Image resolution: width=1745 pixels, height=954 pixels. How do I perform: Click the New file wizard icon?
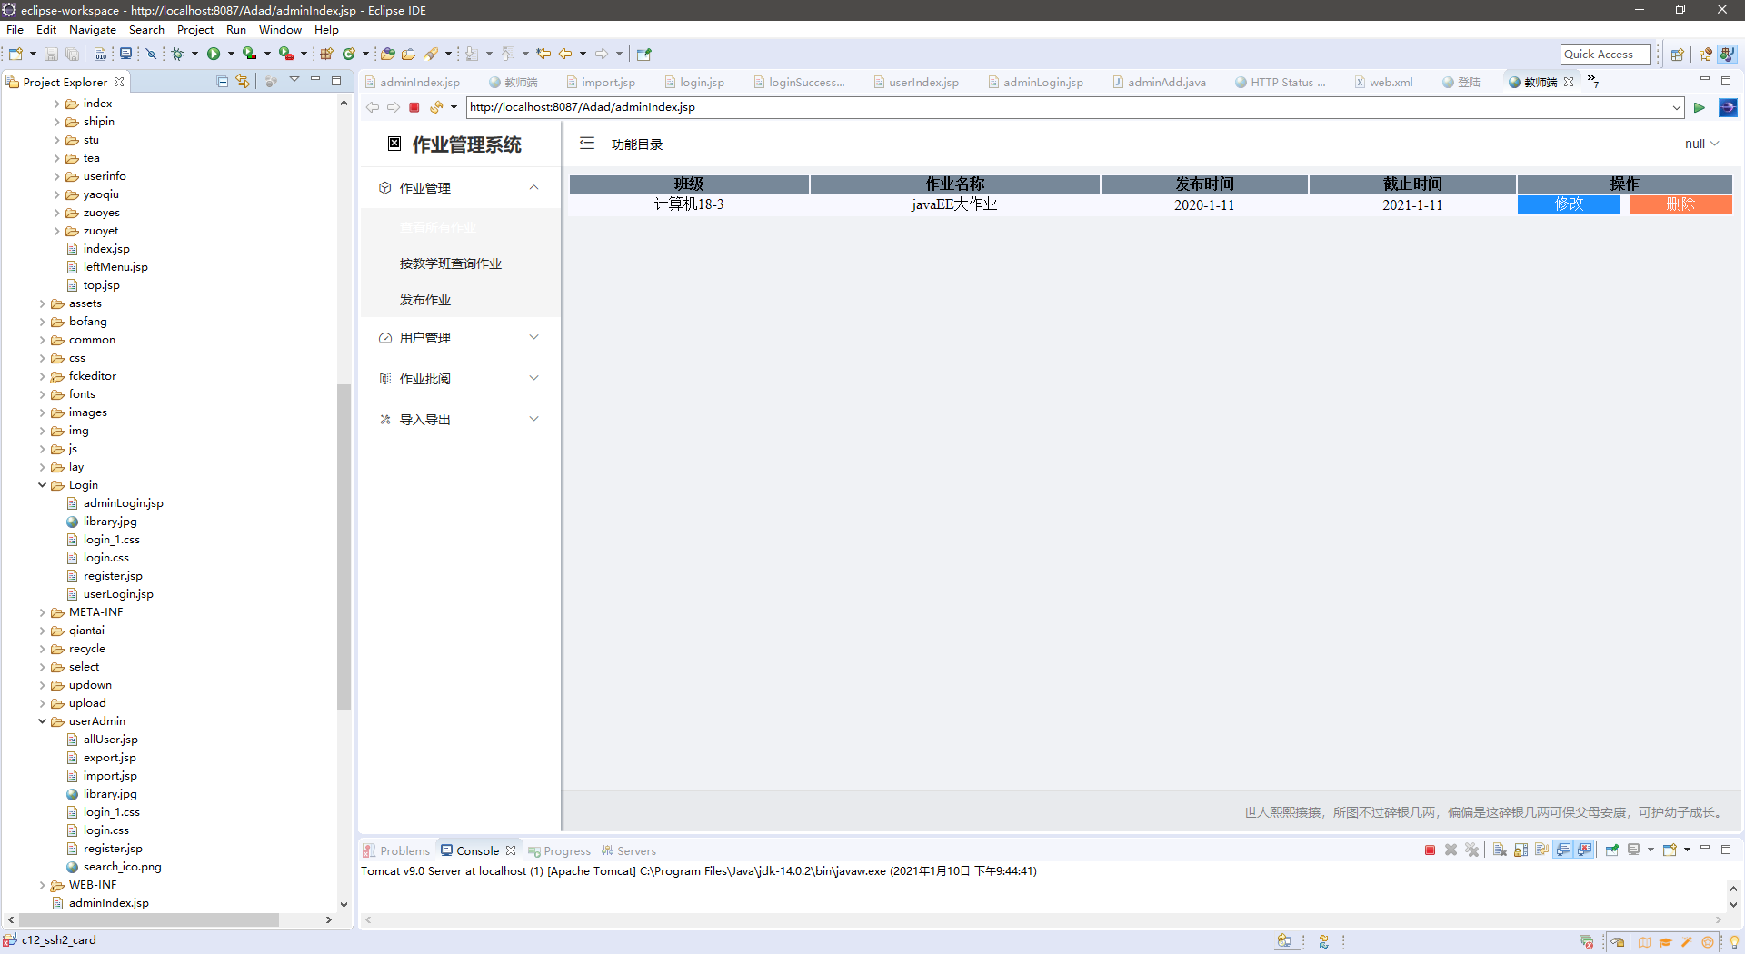click(15, 55)
